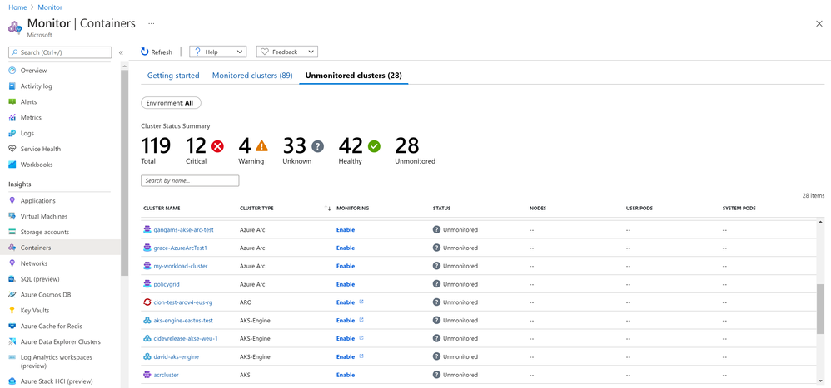Enable monitoring for gangams-akse-arc-test

point(346,230)
